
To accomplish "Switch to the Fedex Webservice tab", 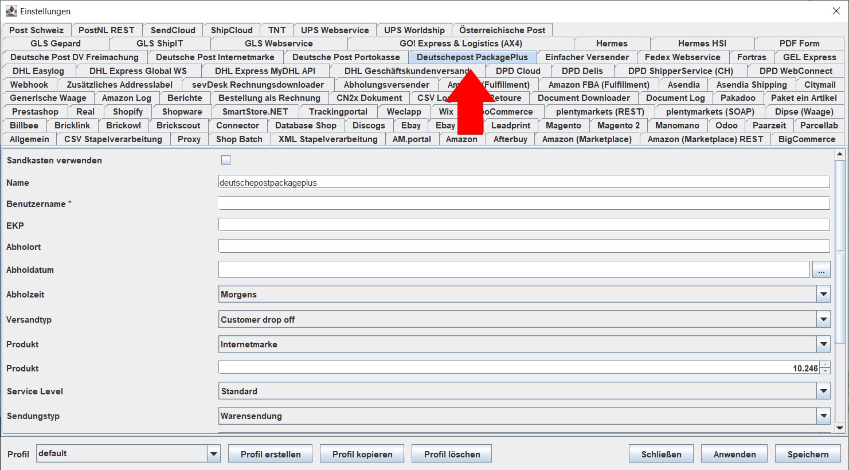I will 682,57.
